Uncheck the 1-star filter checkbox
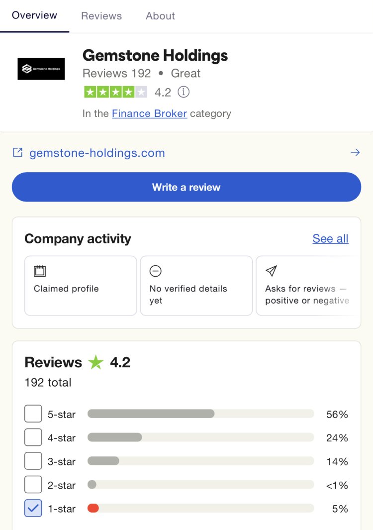The height and width of the screenshot is (530, 373). (x=33, y=508)
